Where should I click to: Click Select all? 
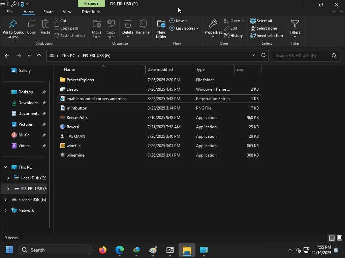click(x=261, y=21)
